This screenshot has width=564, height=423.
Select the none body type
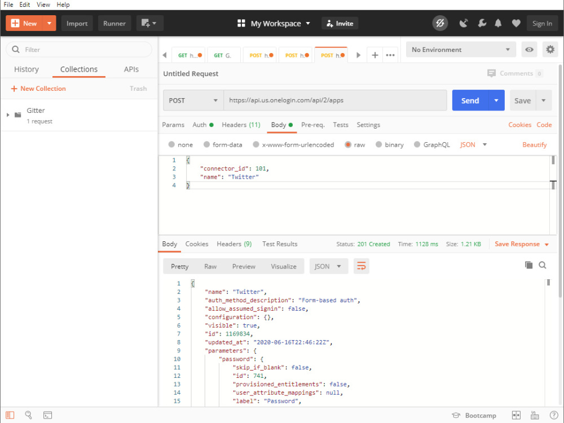[180, 144]
